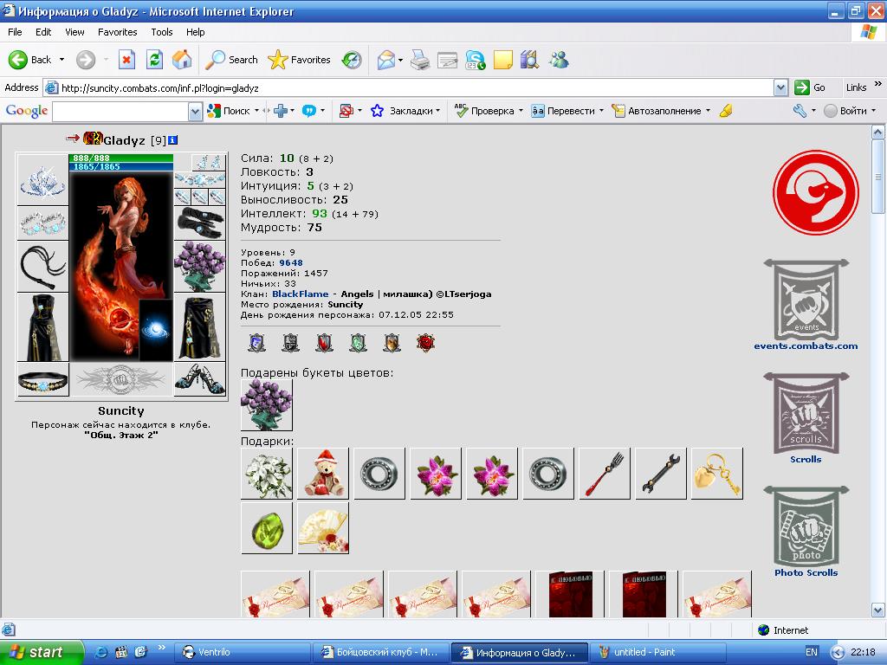Click the 888/888 green health bar
887x665 pixels.
(121, 158)
